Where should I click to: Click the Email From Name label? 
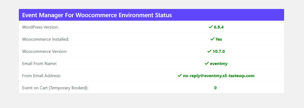tap(40, 63)
